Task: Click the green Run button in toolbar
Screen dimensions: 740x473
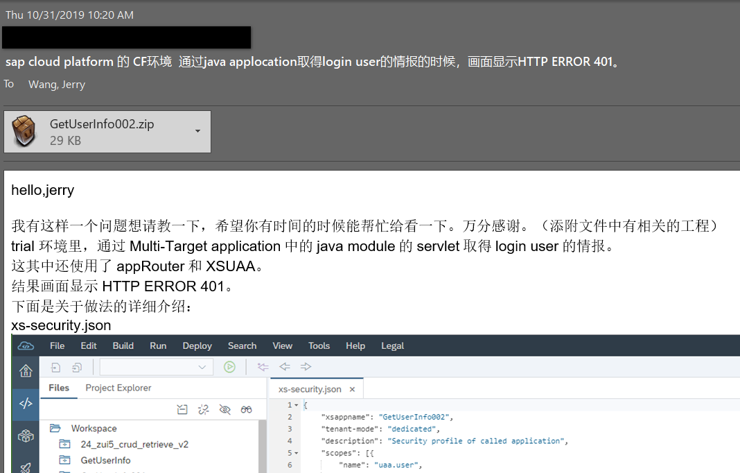Action: (x=229, y=367)
